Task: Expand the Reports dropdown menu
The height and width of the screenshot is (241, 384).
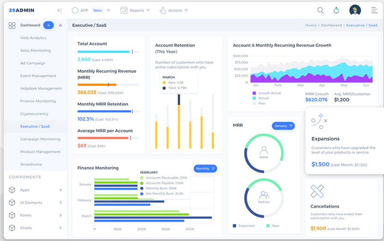Action: 135,10
